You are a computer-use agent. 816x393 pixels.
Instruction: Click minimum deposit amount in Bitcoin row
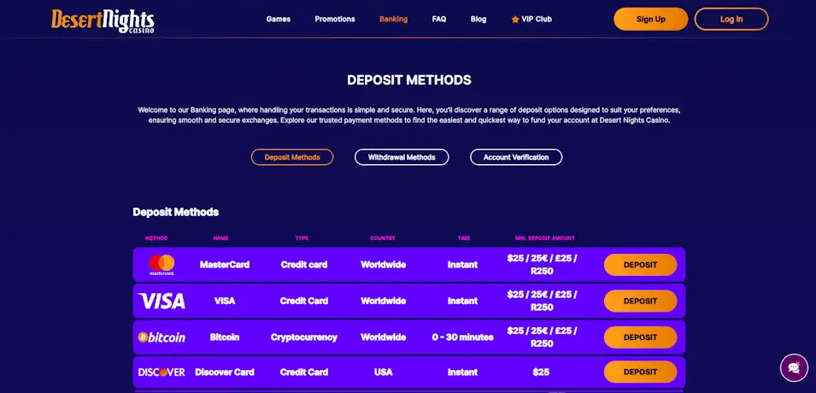[542, 337]
